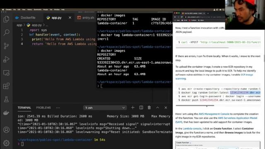
Task: Click the browser page vertical scrollbar
Action: click(x=264, y=58)
